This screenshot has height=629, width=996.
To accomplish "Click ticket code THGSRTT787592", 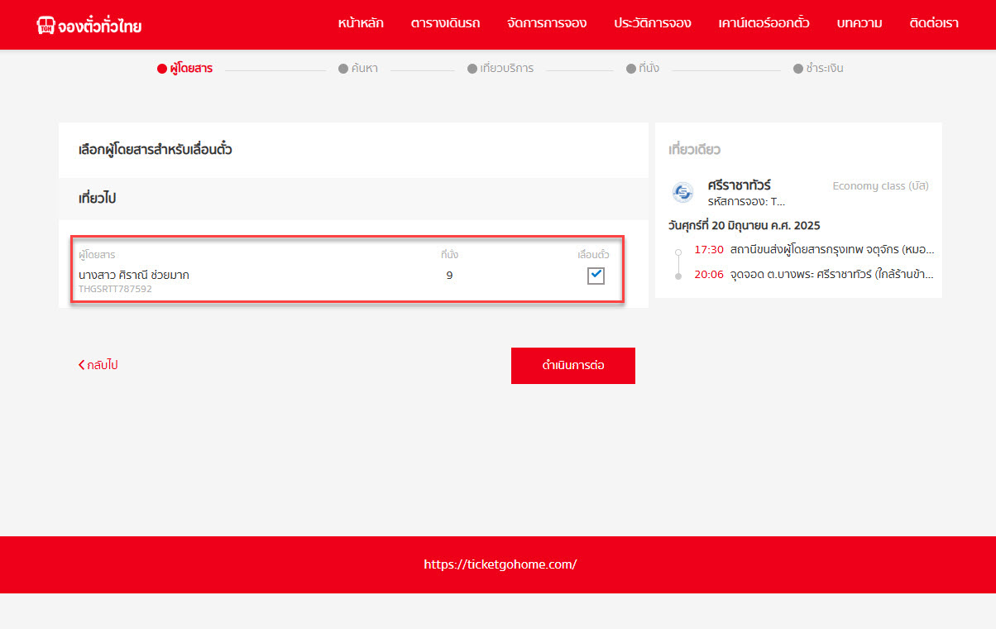I will pyautogui.click(x=115, y=290).
